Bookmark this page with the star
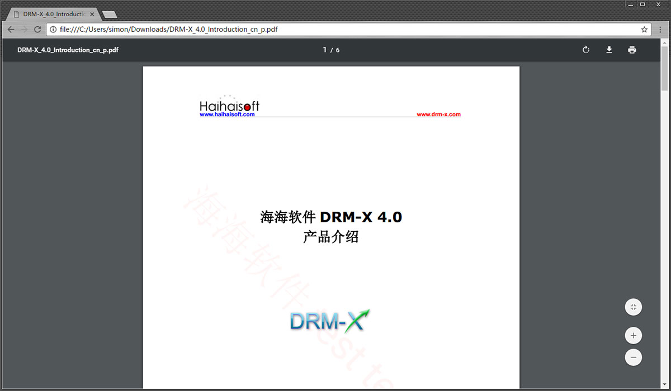Image resolution: width=671 pixels, height=391 pixels. [x=644, y=30]
